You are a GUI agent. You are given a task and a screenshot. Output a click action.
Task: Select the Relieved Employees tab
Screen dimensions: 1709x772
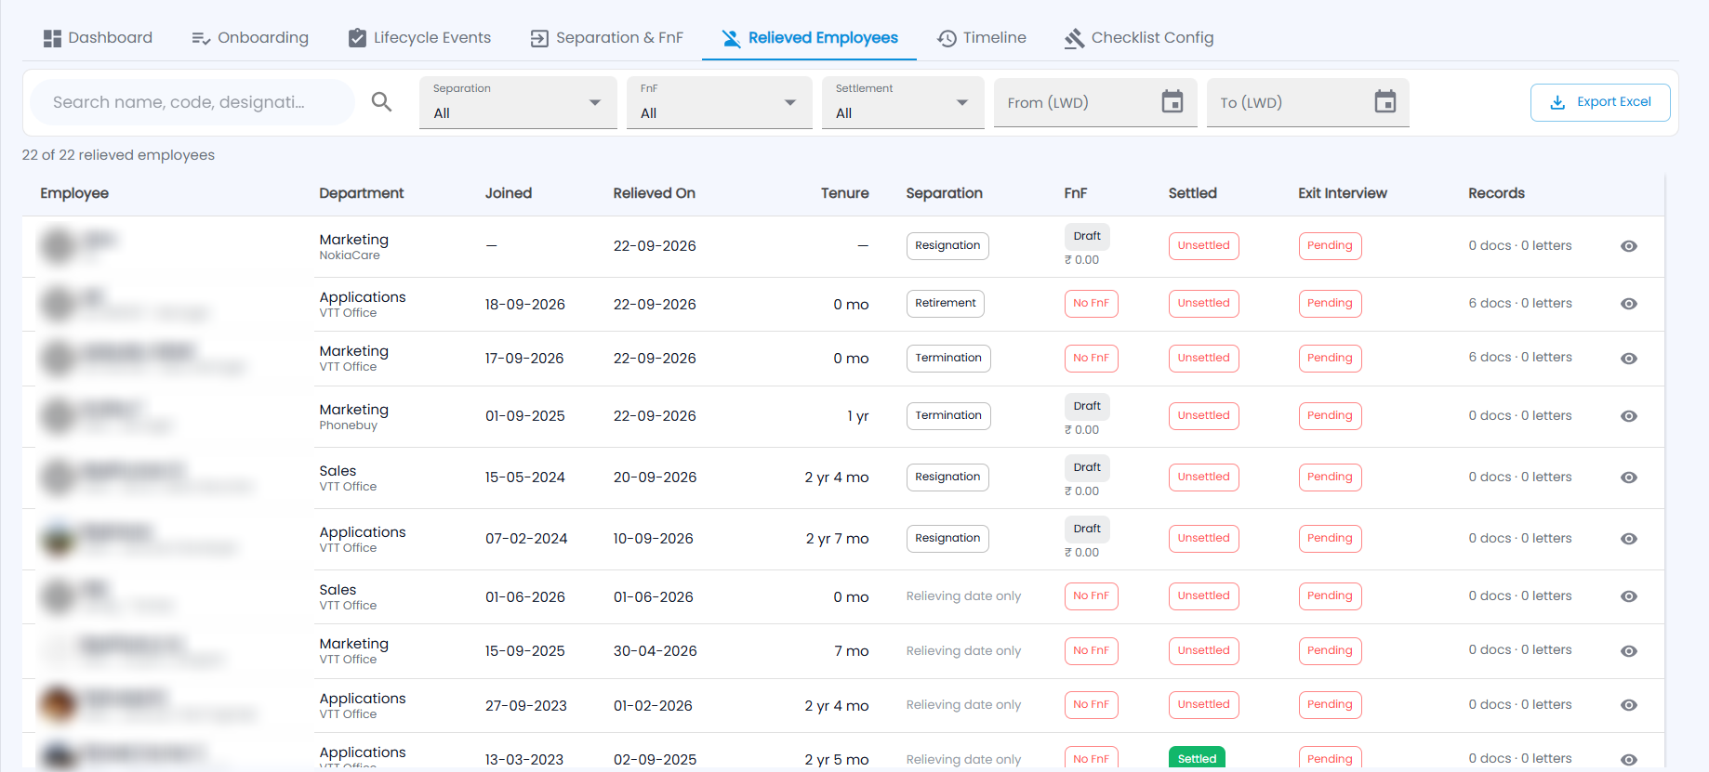pyautogui.click(x=809, y=38)
